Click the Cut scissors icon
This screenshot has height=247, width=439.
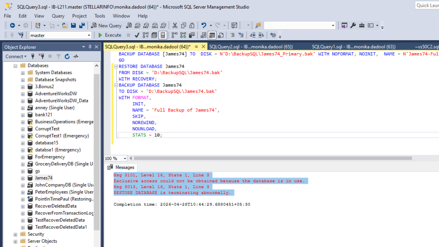(x=175, y=25)
